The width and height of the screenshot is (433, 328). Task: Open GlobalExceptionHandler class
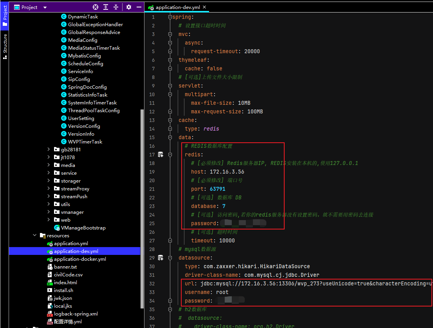pos(95,25)
